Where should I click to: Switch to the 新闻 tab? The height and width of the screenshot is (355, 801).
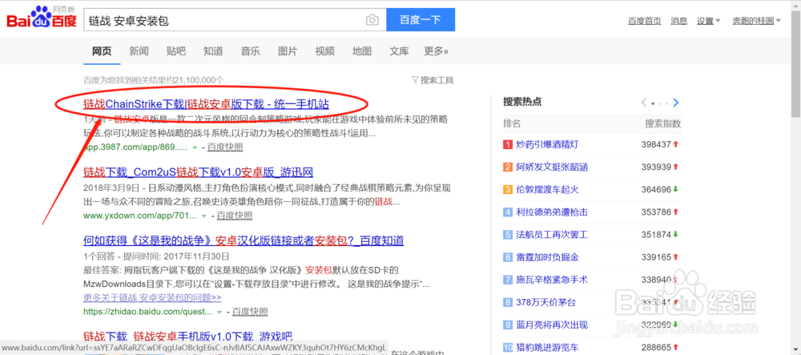[139, 51]
